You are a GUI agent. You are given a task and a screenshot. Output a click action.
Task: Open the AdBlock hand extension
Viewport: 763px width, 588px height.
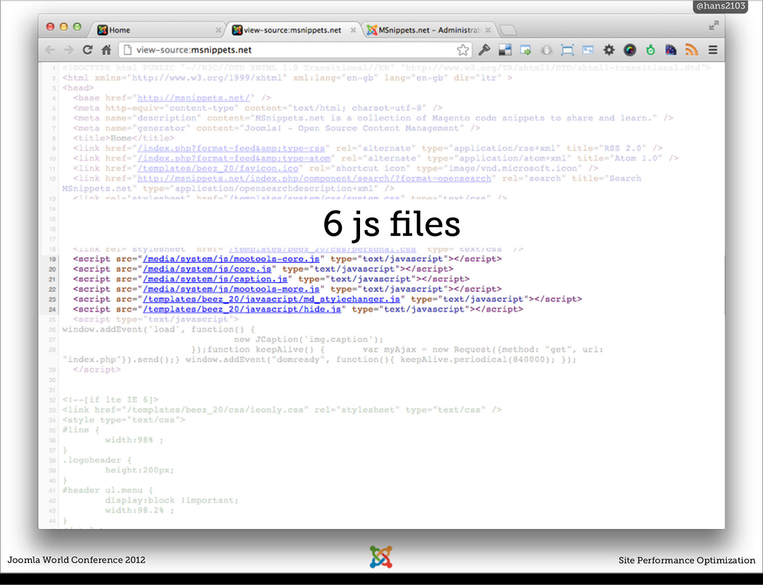[x=546, y=50]
